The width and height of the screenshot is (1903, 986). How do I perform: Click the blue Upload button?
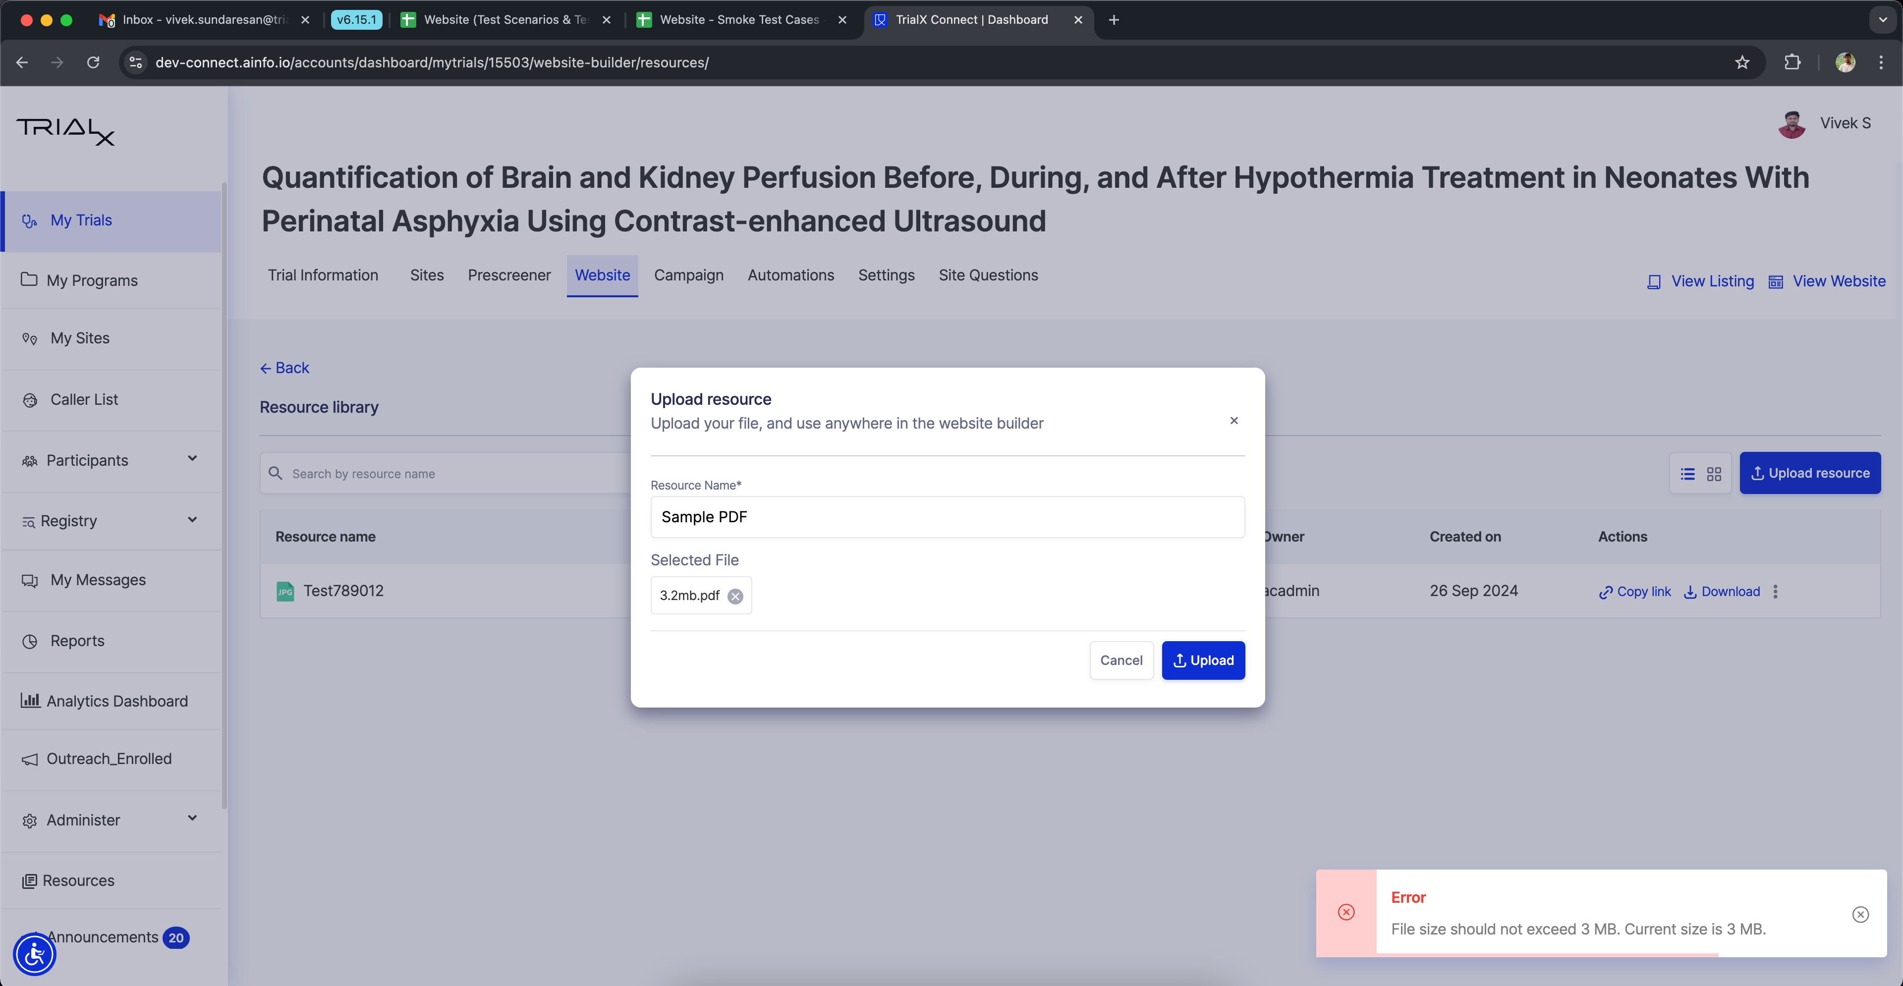(x=1203, y=660)
